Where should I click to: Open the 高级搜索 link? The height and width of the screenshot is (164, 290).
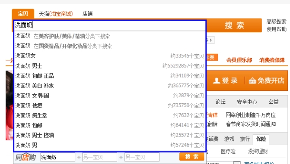(x=276, y=22)
